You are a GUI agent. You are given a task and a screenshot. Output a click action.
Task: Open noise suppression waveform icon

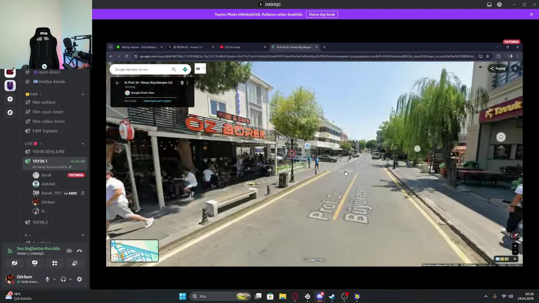point(69,251)
